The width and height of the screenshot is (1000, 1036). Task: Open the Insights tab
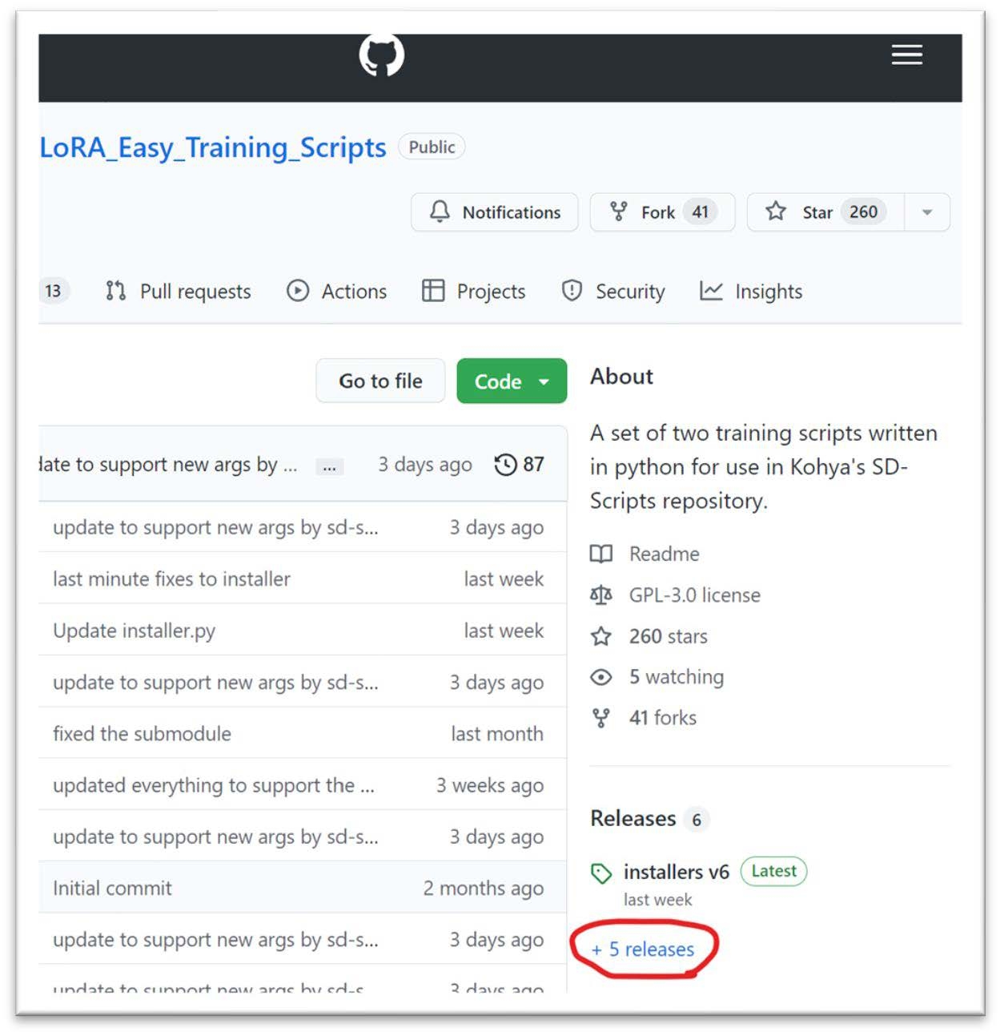750,292
